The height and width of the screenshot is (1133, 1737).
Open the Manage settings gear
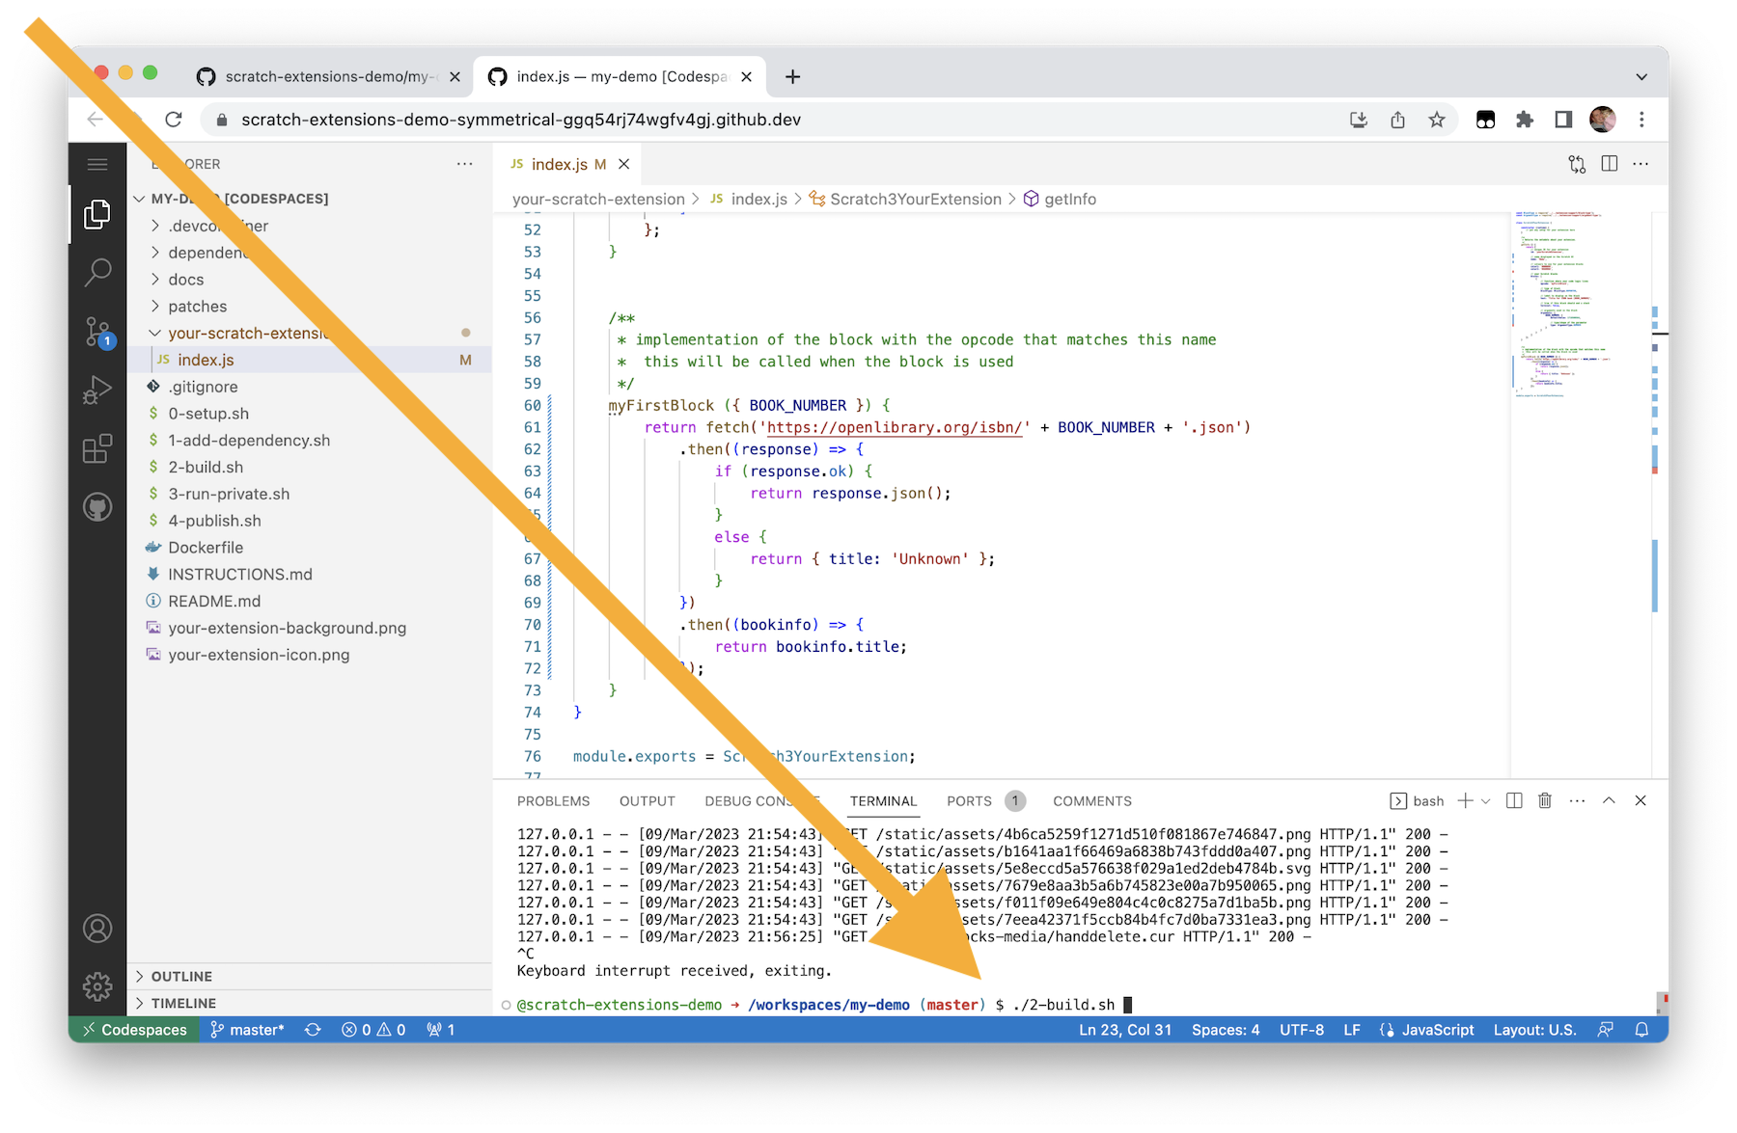click(x=96, y=986)
